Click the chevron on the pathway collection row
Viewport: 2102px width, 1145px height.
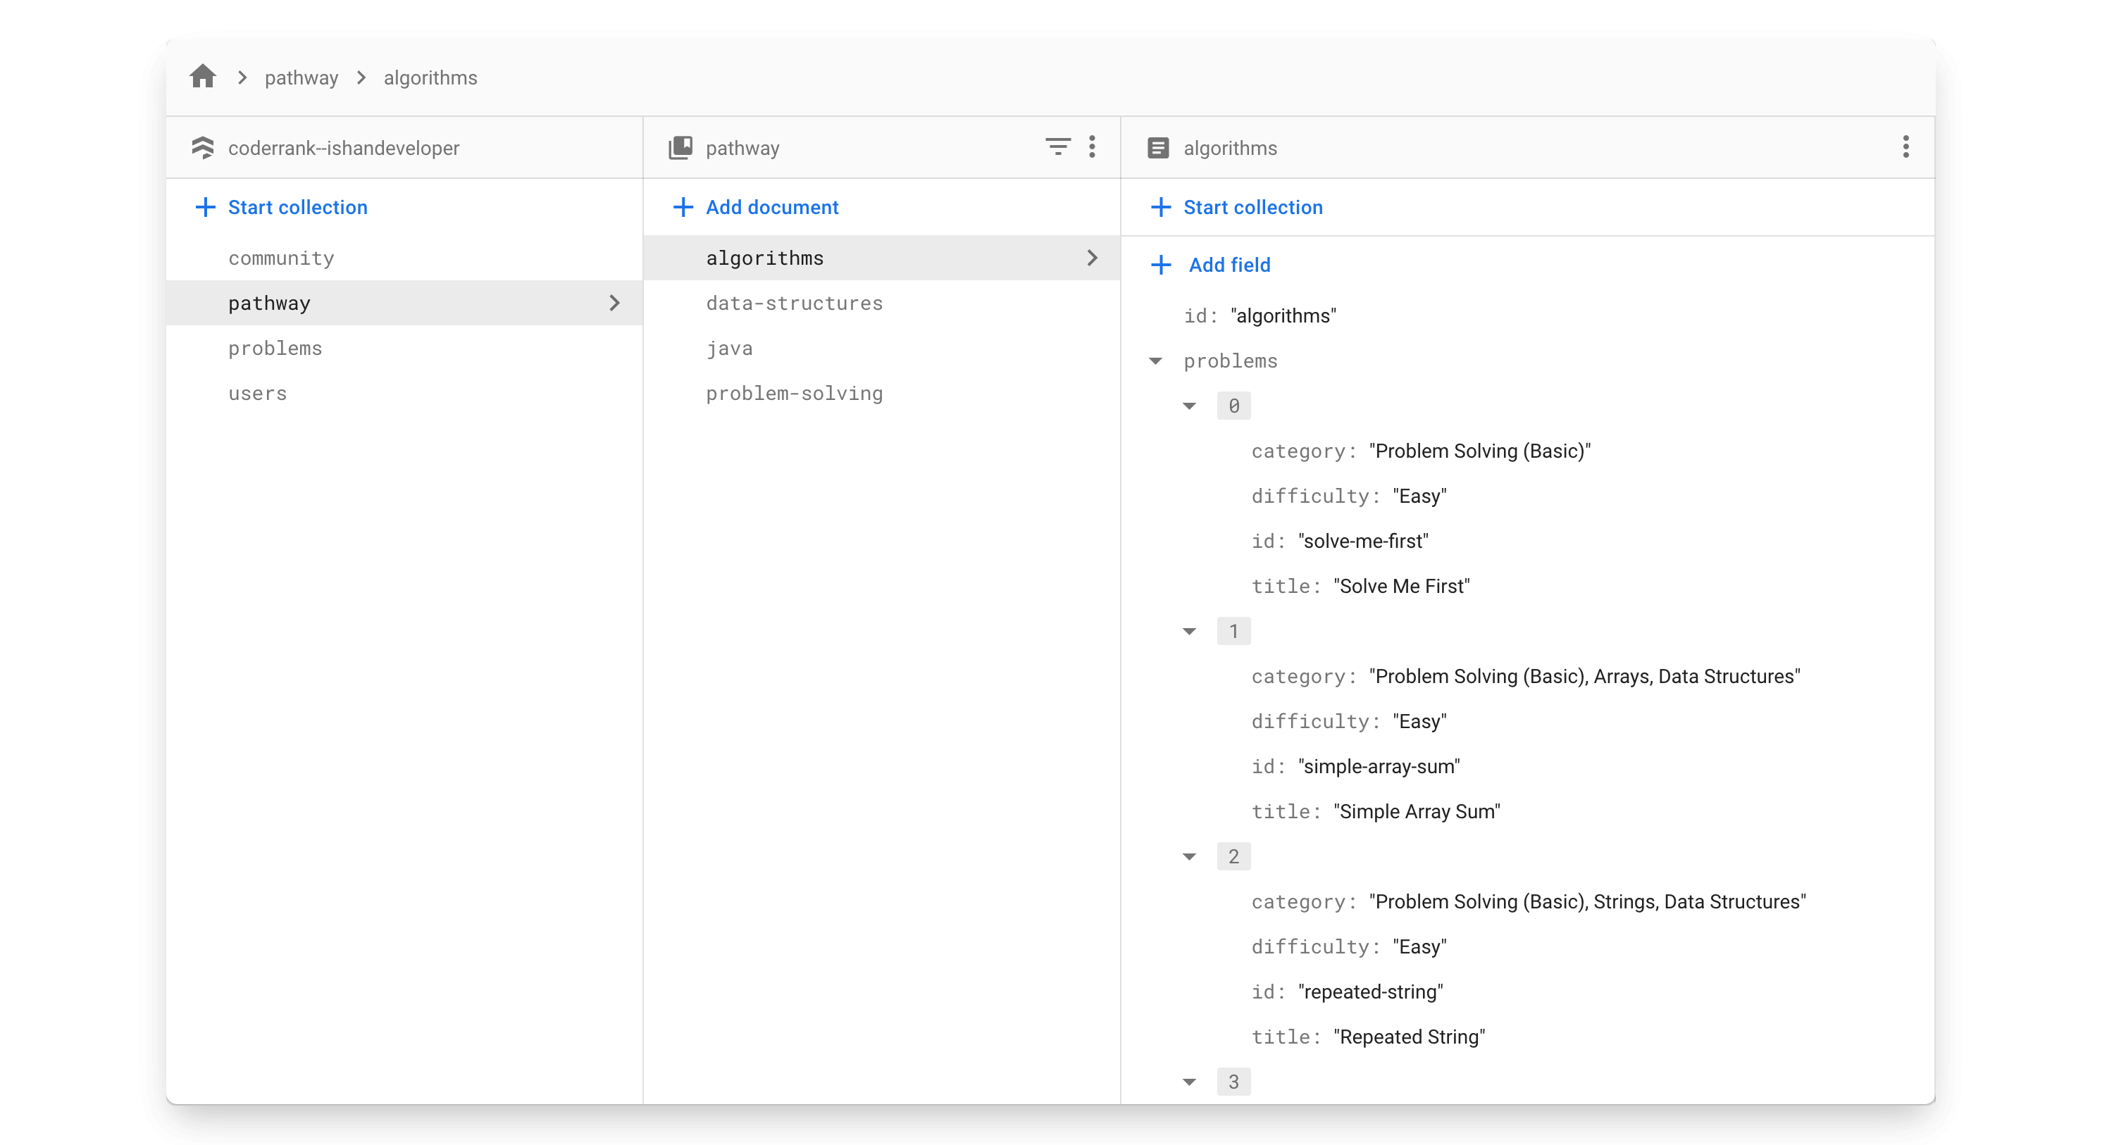(614, 303)
